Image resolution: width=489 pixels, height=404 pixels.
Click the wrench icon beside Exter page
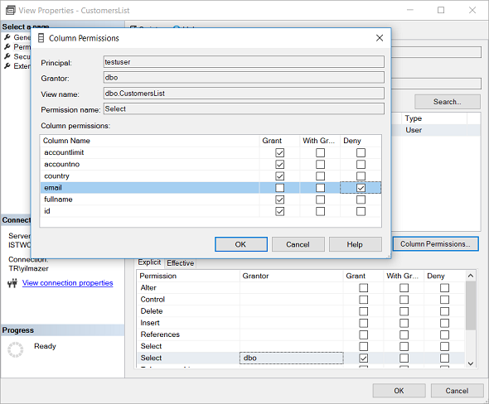click(7, 66)
